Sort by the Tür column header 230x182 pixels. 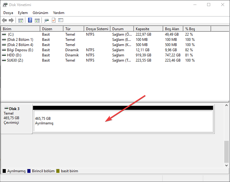[x=74, y=29]
